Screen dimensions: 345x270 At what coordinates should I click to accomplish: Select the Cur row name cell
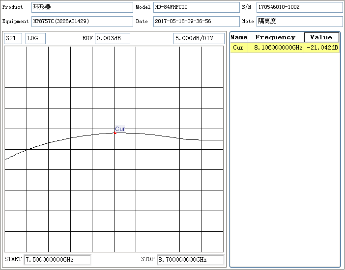pyautogui.click(x=239, y=48)
